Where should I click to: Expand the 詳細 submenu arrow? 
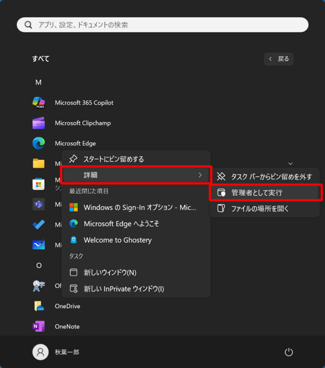tap(200, 175)
